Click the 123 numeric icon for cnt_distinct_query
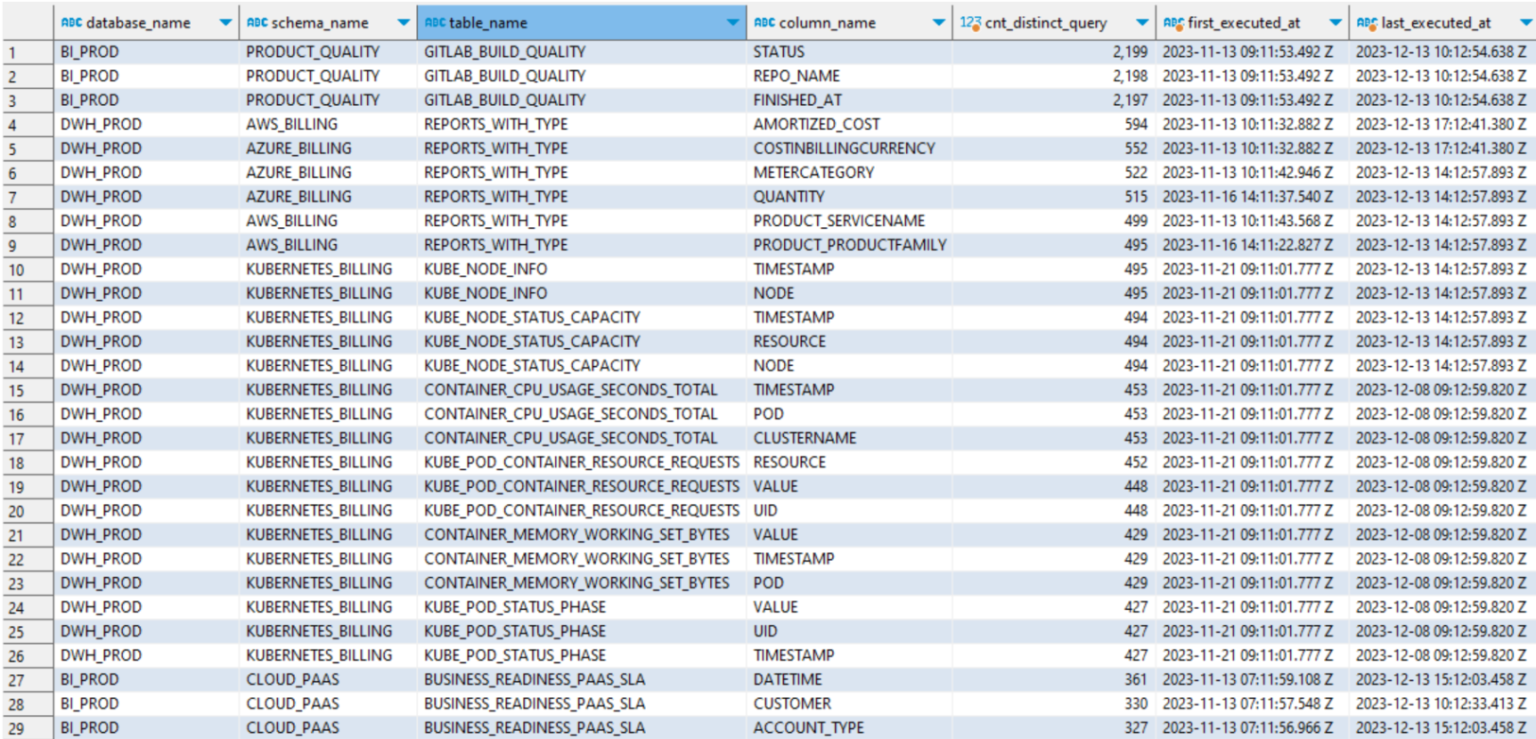This screenshot has height=739, width=1536. tap(970, 23)
